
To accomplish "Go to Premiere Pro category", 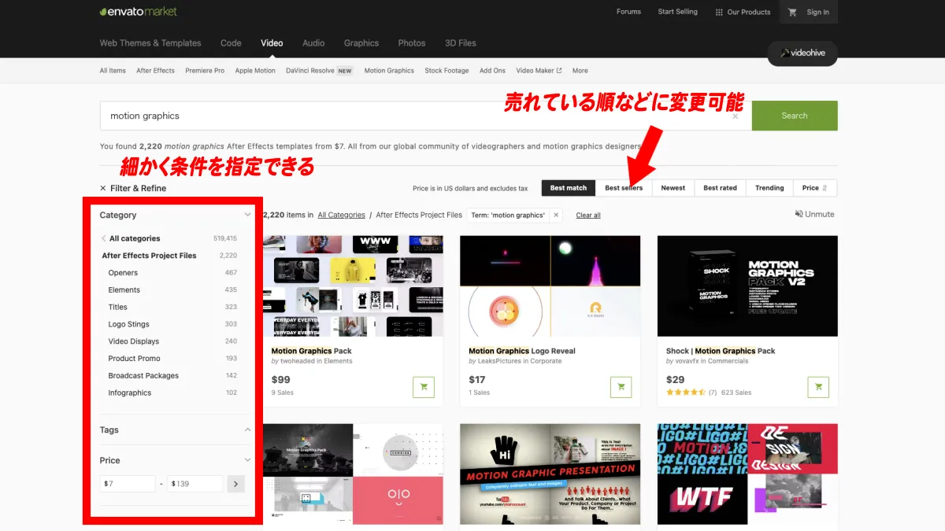I will (205, 71).
